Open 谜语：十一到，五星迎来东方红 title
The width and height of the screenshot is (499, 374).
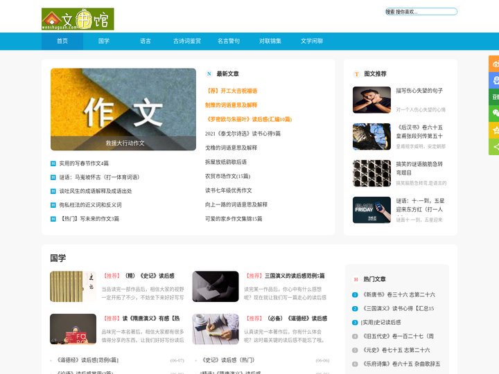coord(420,205)
